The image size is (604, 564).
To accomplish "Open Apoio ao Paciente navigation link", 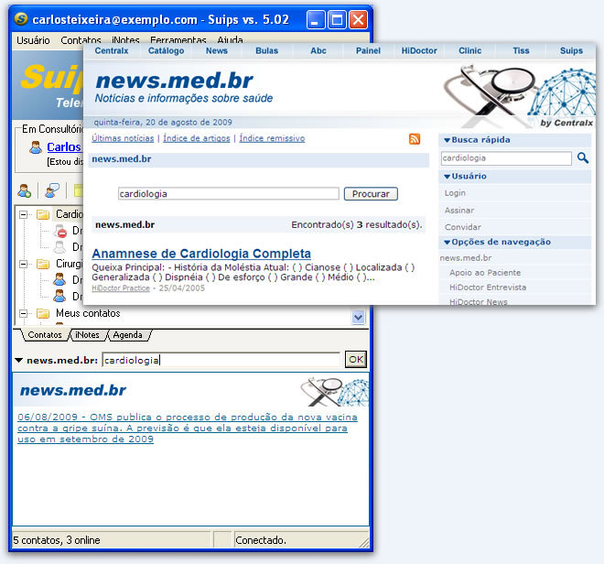I will tap(485, 273).
